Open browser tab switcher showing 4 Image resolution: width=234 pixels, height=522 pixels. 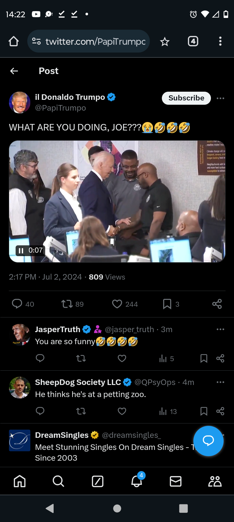193,41
